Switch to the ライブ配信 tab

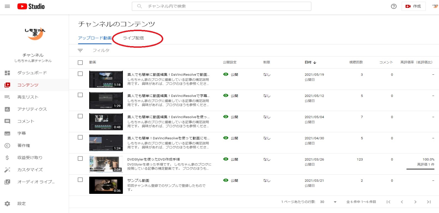coord(133,38)
